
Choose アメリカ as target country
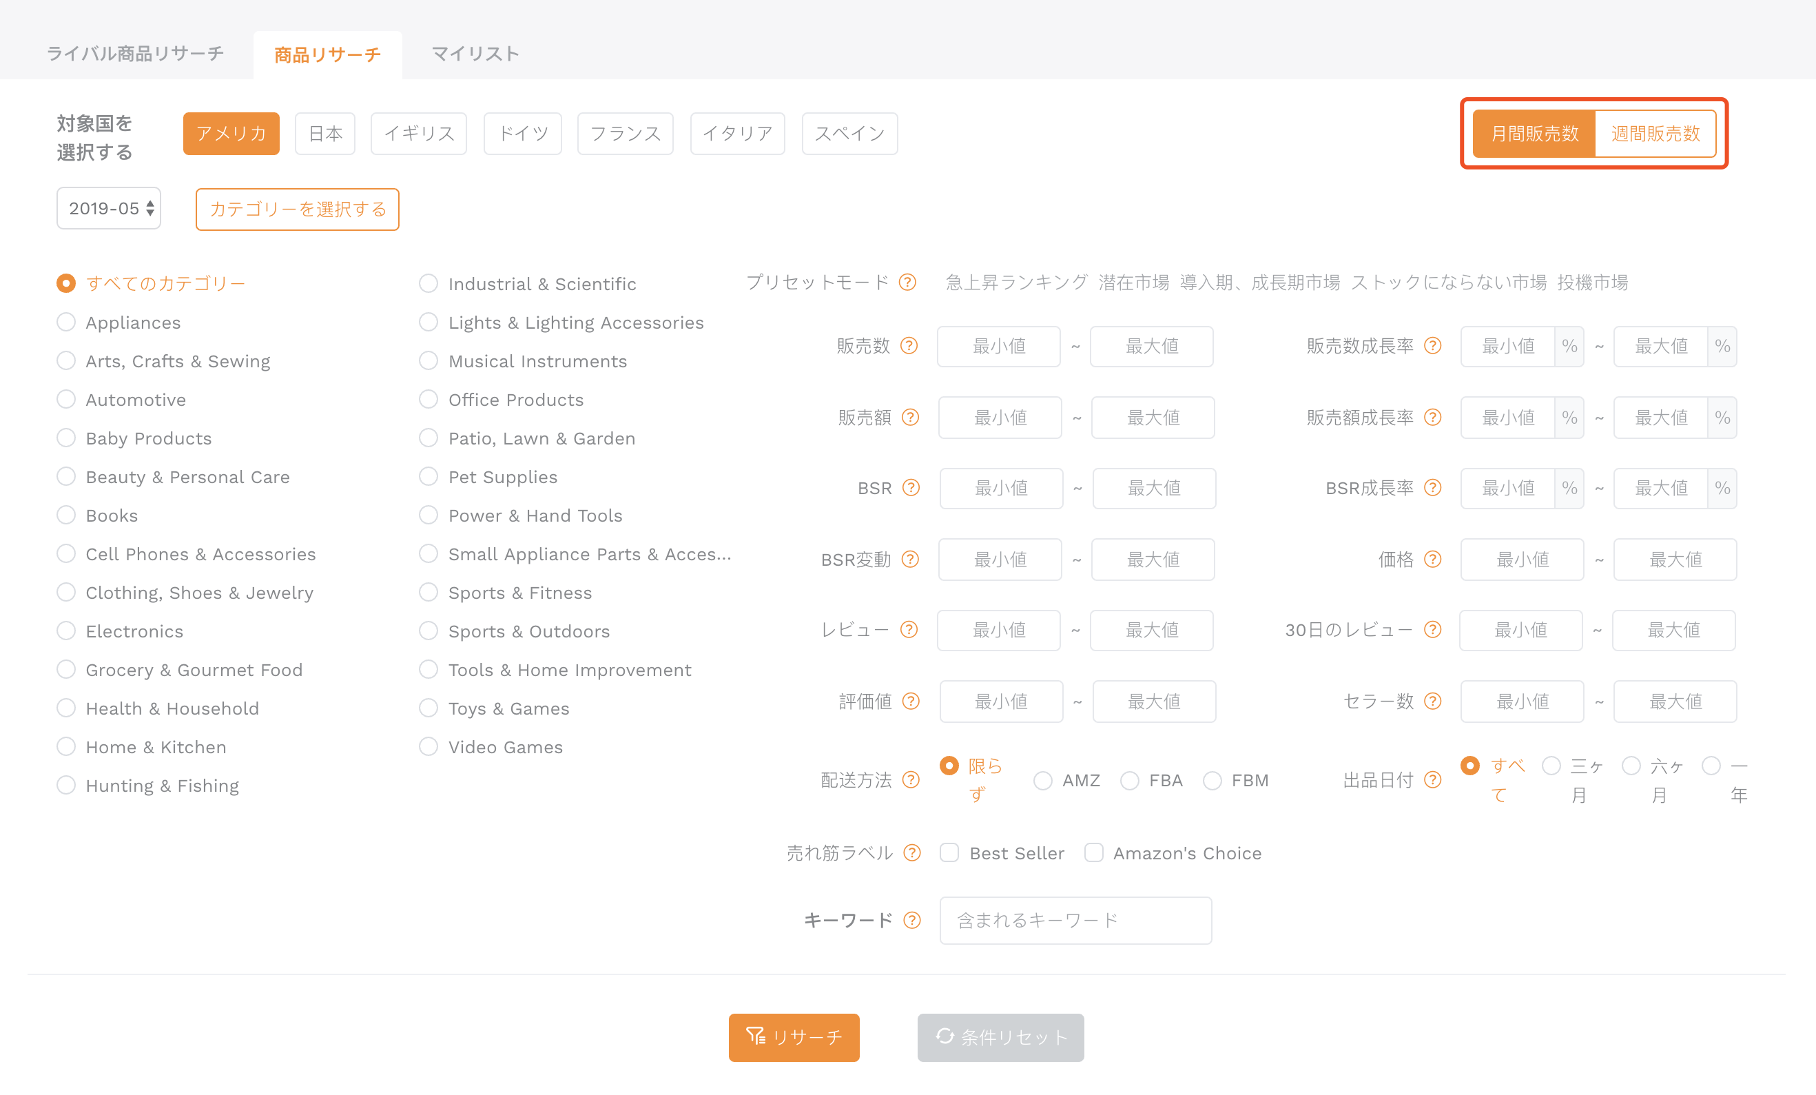point(231,134)
